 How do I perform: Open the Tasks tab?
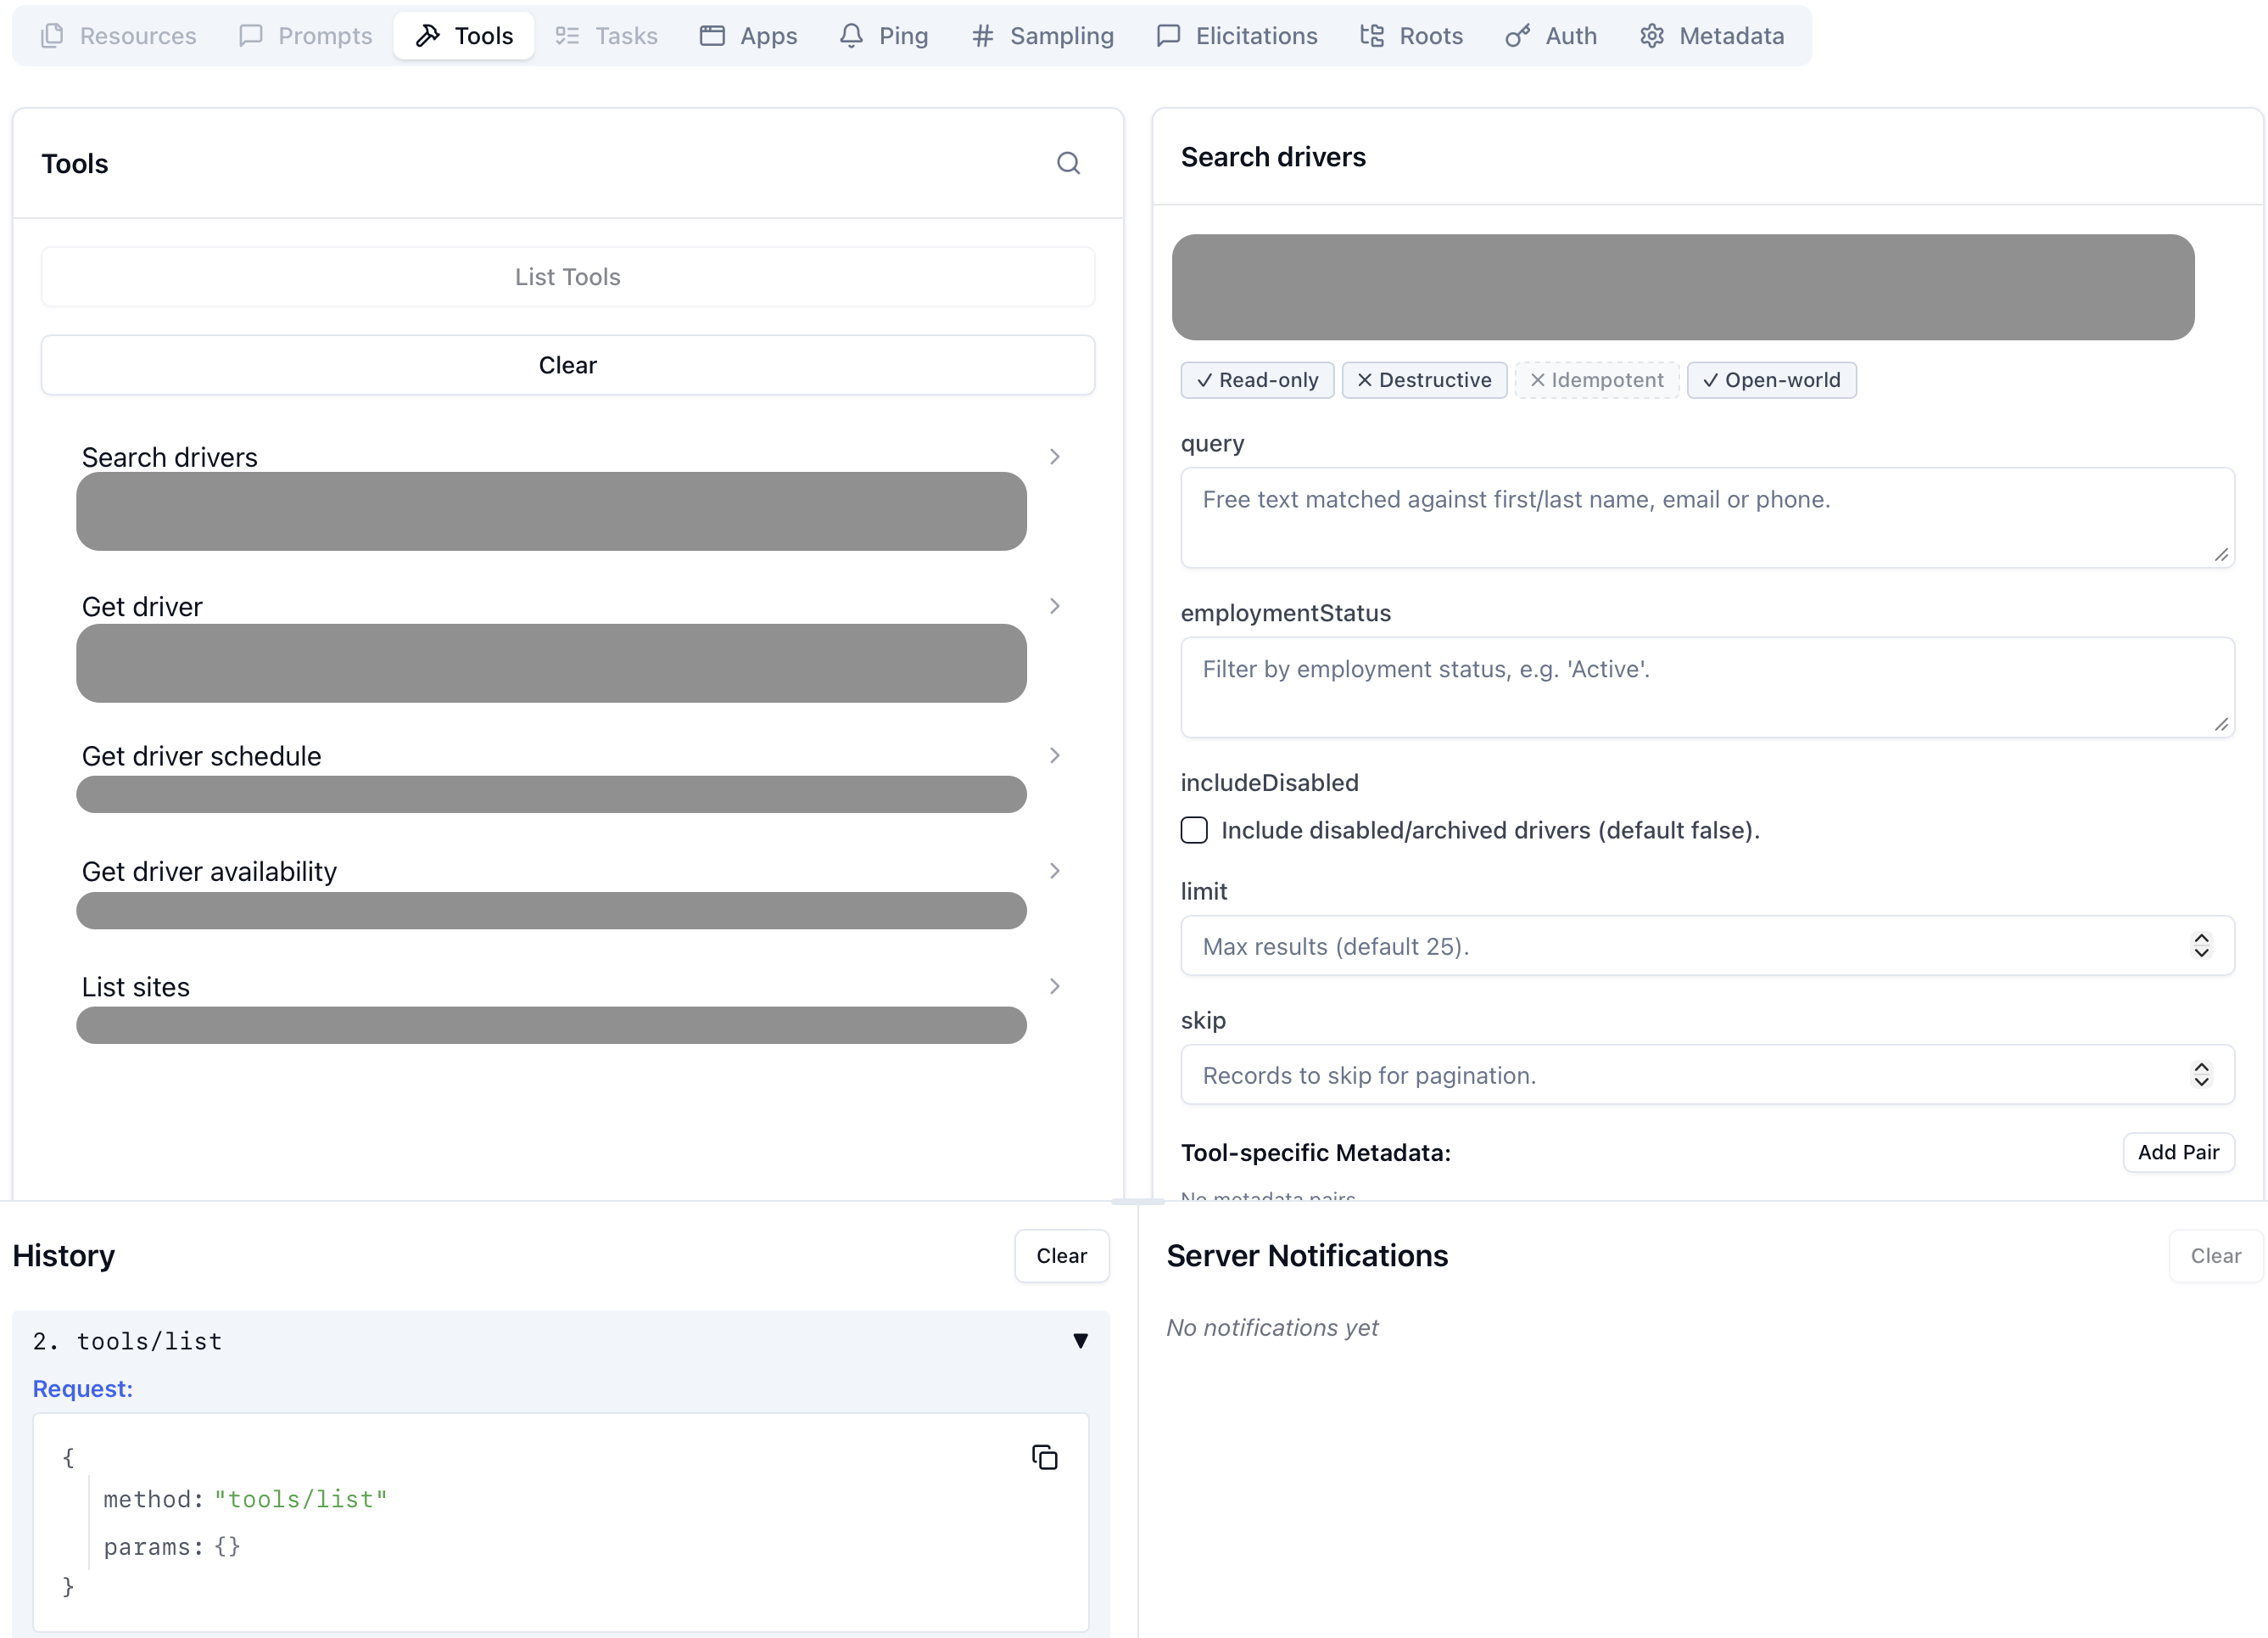tap(607, 36)
